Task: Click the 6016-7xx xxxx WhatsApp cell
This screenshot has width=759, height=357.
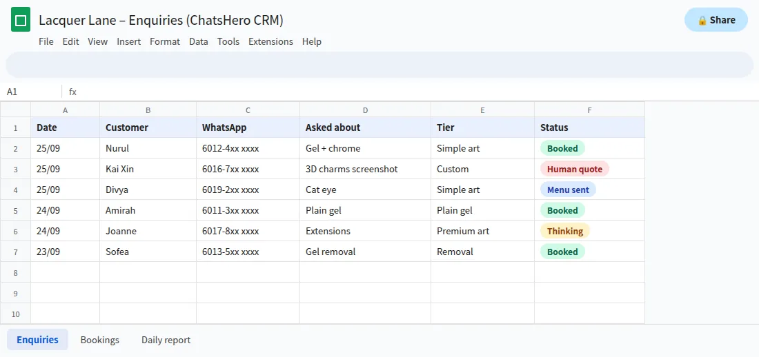Action: [248, 169]
